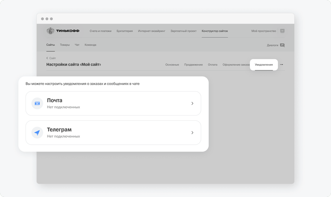The image size is (331, 197).
Task: Open the three-dots more options menu
Action: coord(282,64)
